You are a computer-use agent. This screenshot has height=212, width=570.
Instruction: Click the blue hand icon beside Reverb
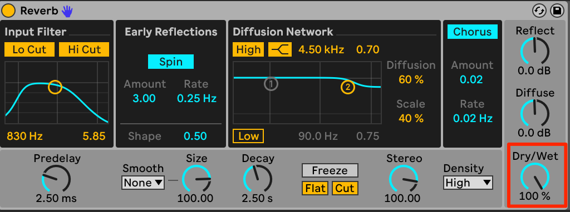pyautogui.click(x=67, y=11)
